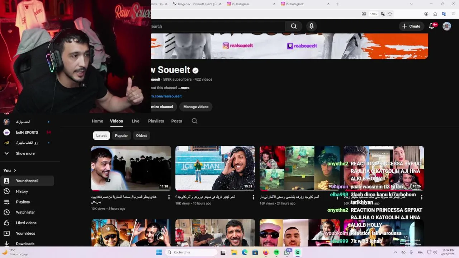The height and width of the screenshot is (258, 459).
Task: Open Microsoft Store from the taskbar
Action: point(255,252)
